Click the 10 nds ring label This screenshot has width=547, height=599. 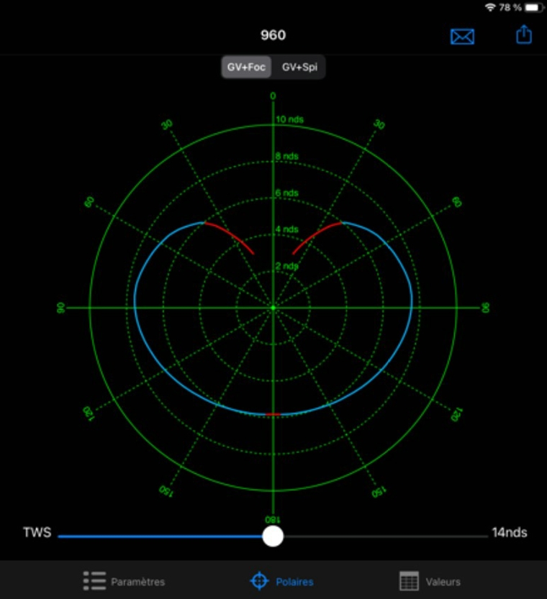tap(289, 119)
